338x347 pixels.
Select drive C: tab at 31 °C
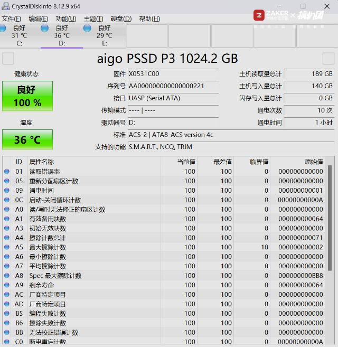[19, 35]
